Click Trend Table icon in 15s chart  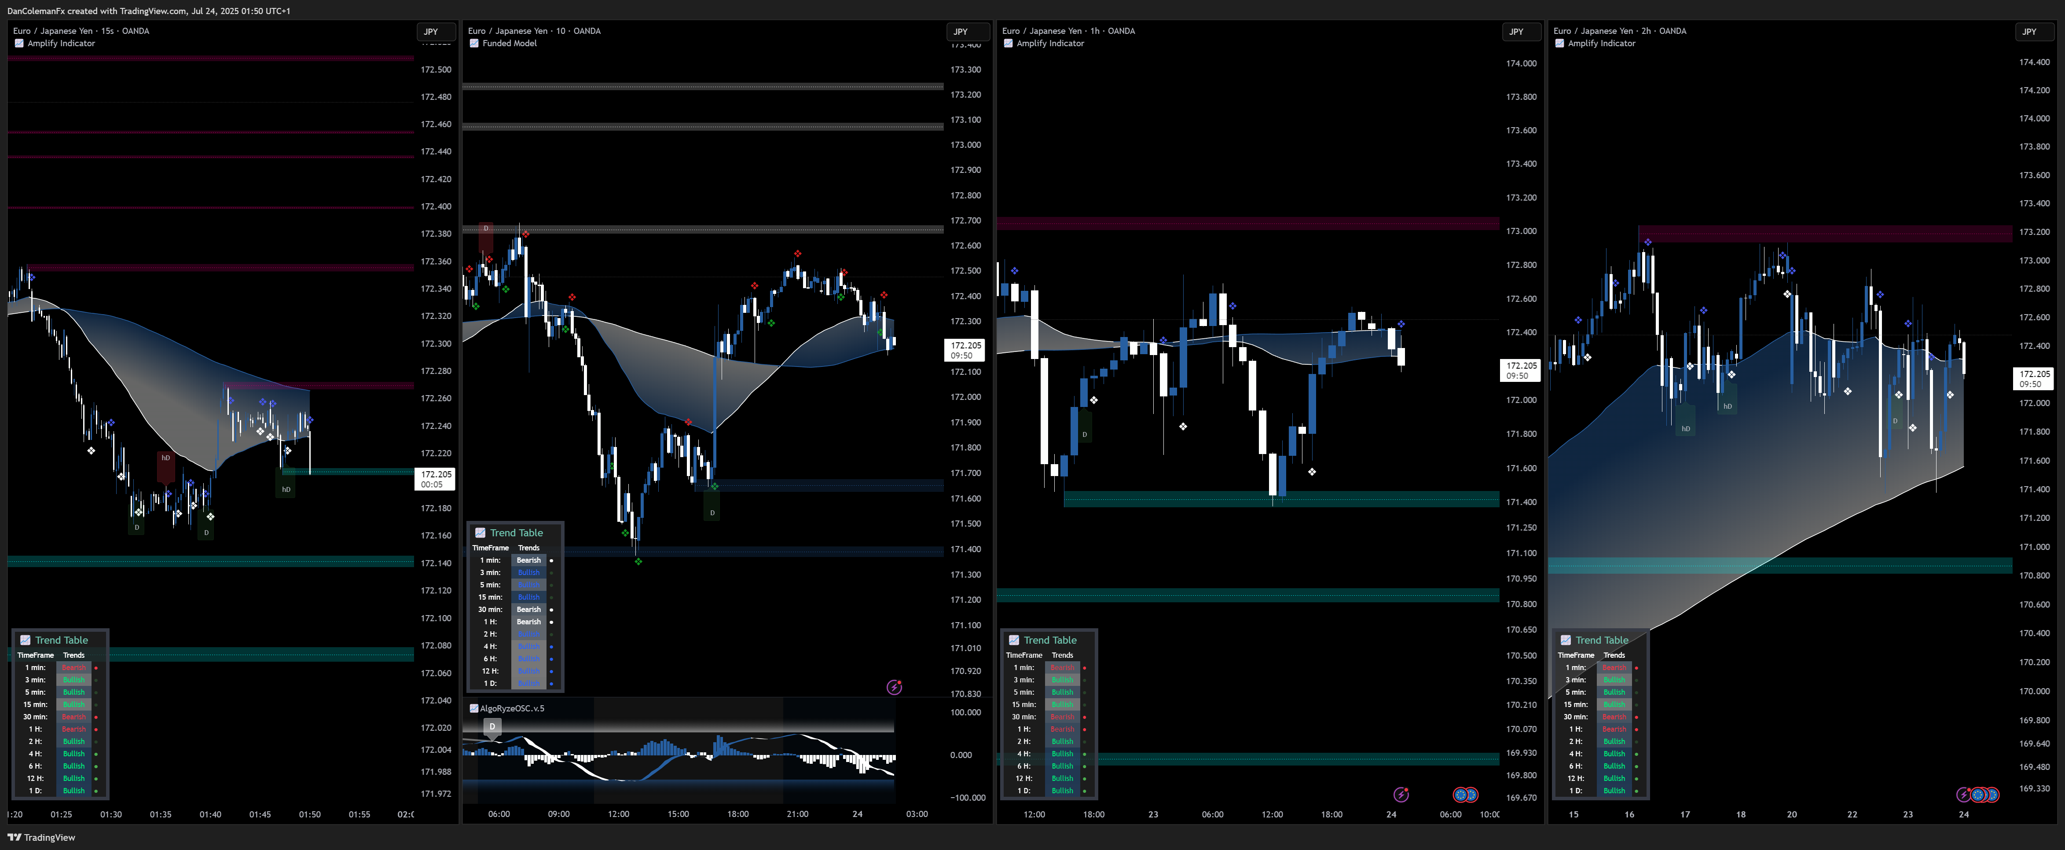click(26, 640)
